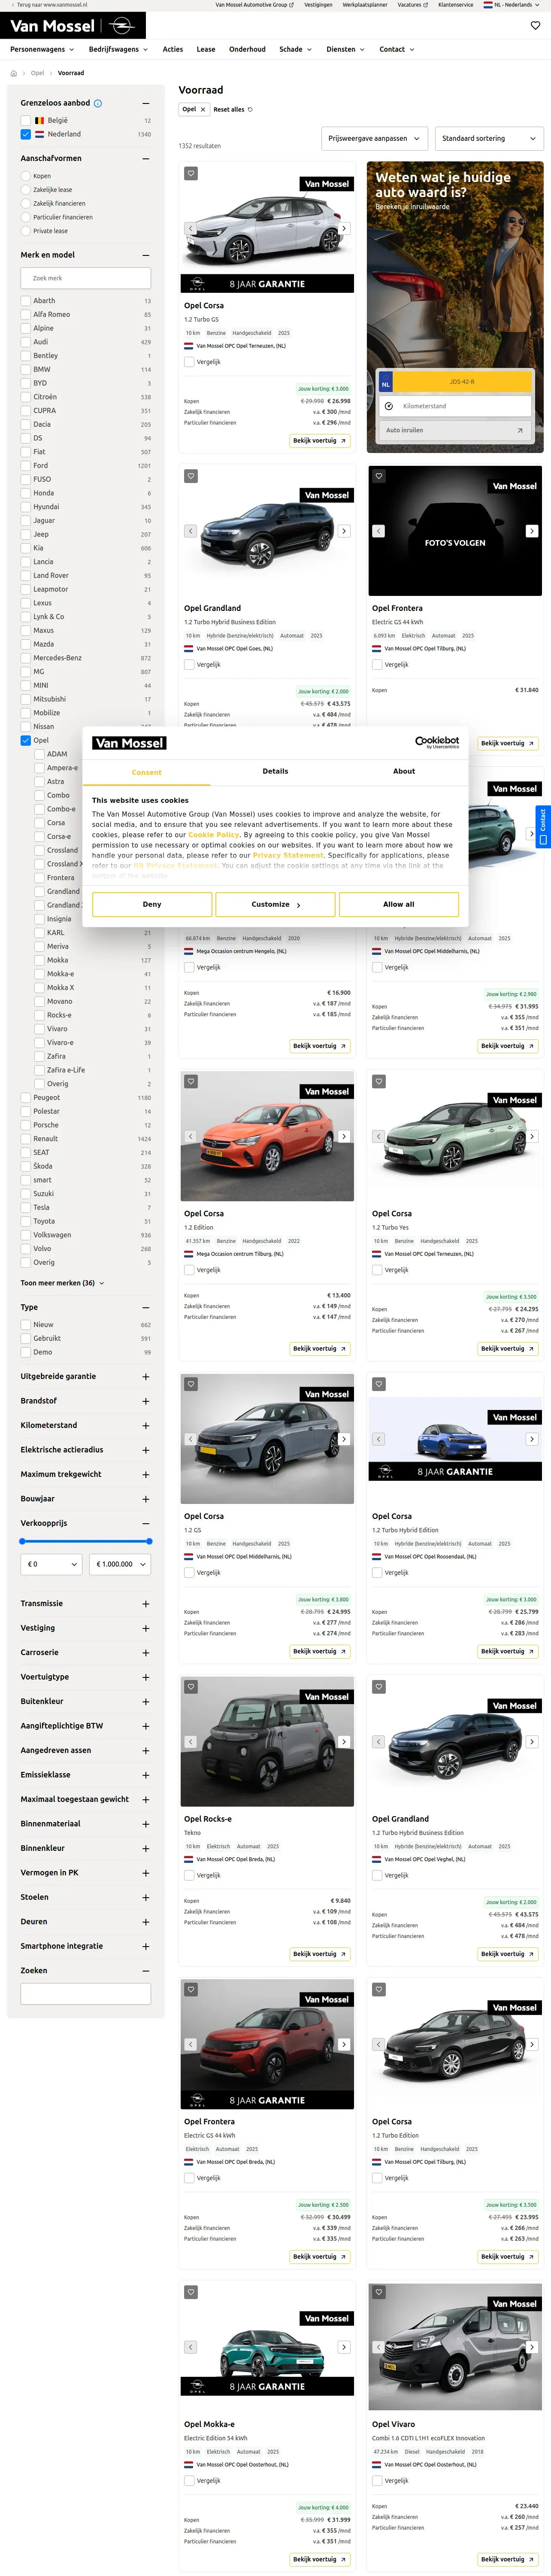Click the Customize cookies button
This screenshot has width=551, height=2576.
click(x=275, y=904)
